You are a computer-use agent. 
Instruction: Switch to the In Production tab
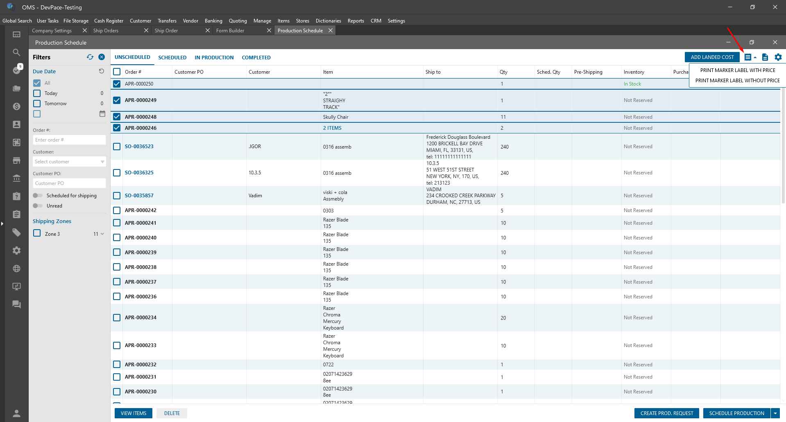tap(214, 58)
